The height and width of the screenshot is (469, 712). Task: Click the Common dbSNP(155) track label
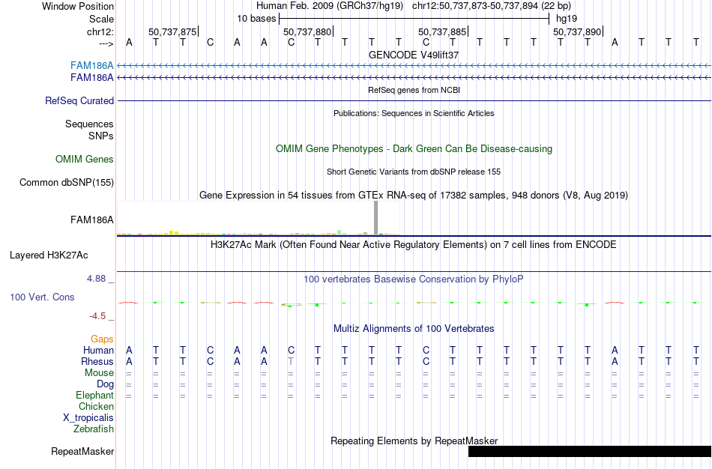[67, 183]
